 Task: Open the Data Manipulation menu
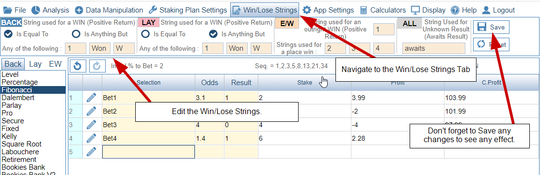coord(109,10)
